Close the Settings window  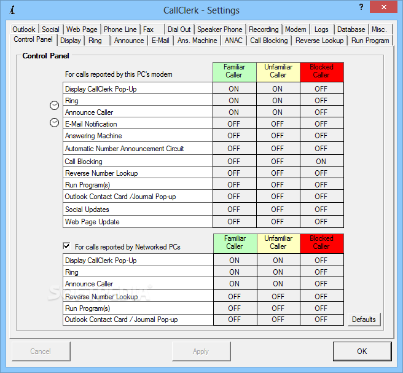384,7
